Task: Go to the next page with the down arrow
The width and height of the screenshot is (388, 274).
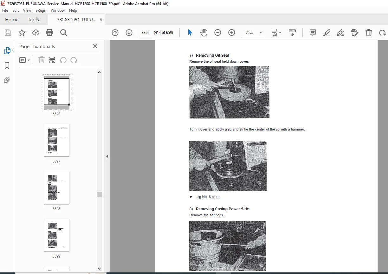Action: pyautogui.click(x=129, y=33)
